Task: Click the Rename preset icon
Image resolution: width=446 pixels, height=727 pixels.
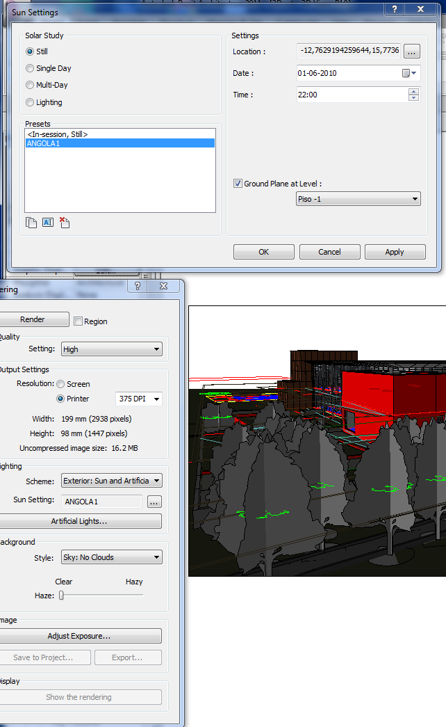Action: coord(48,223)
